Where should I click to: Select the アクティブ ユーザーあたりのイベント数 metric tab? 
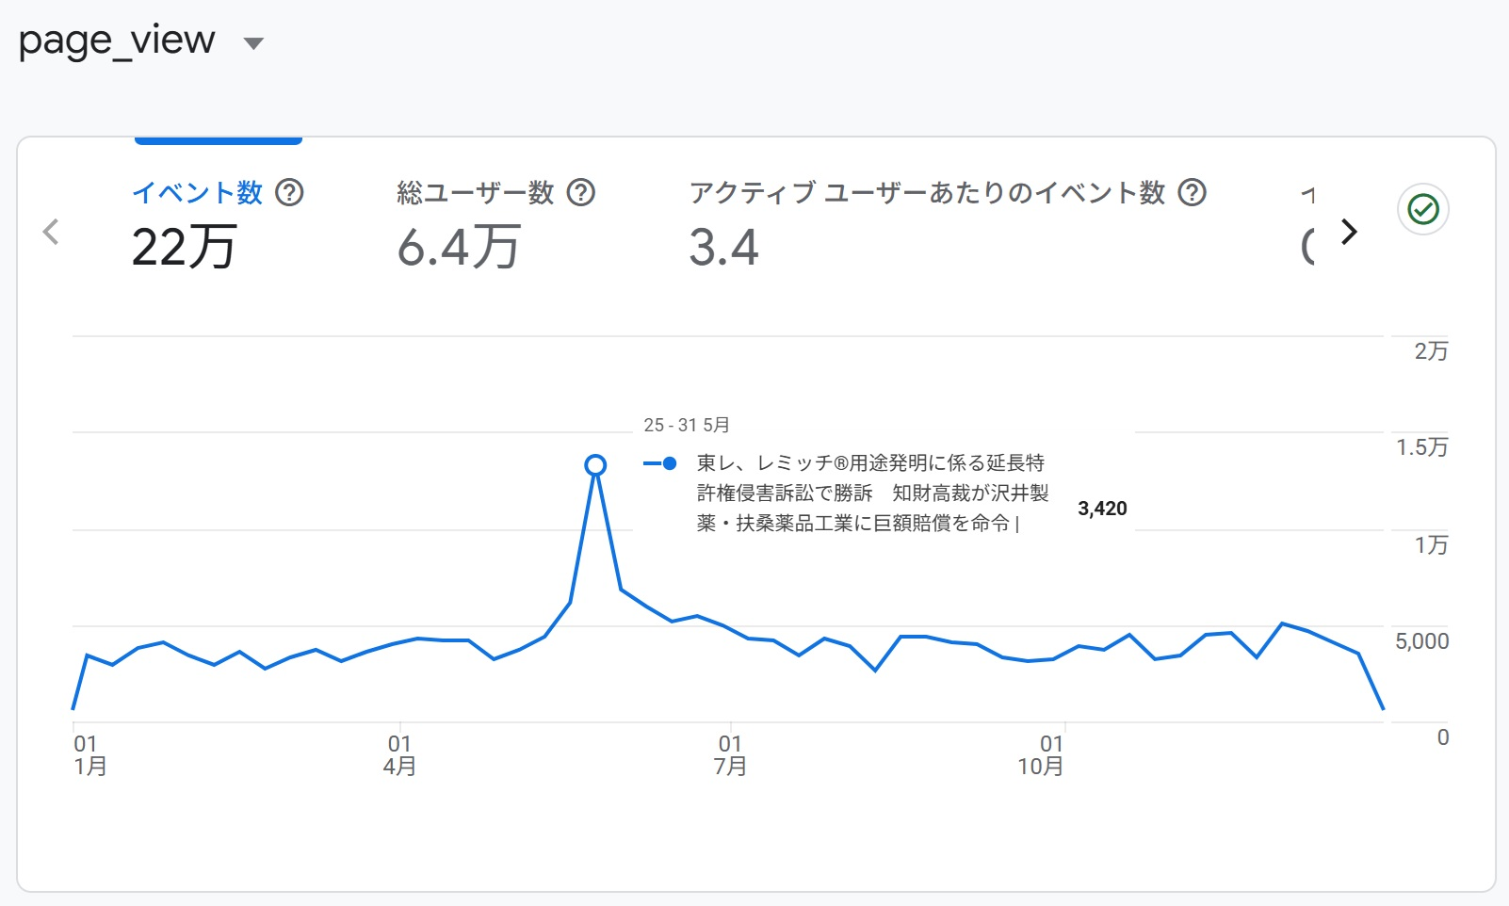927,193
